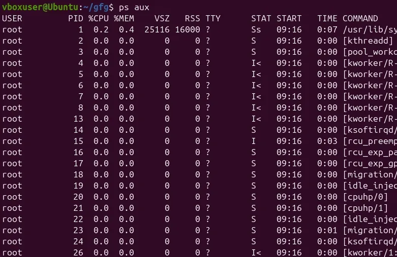The width and height of the screenshot is (397, 257).
Task: Click the VSZ column header
Action: [162, 18]
